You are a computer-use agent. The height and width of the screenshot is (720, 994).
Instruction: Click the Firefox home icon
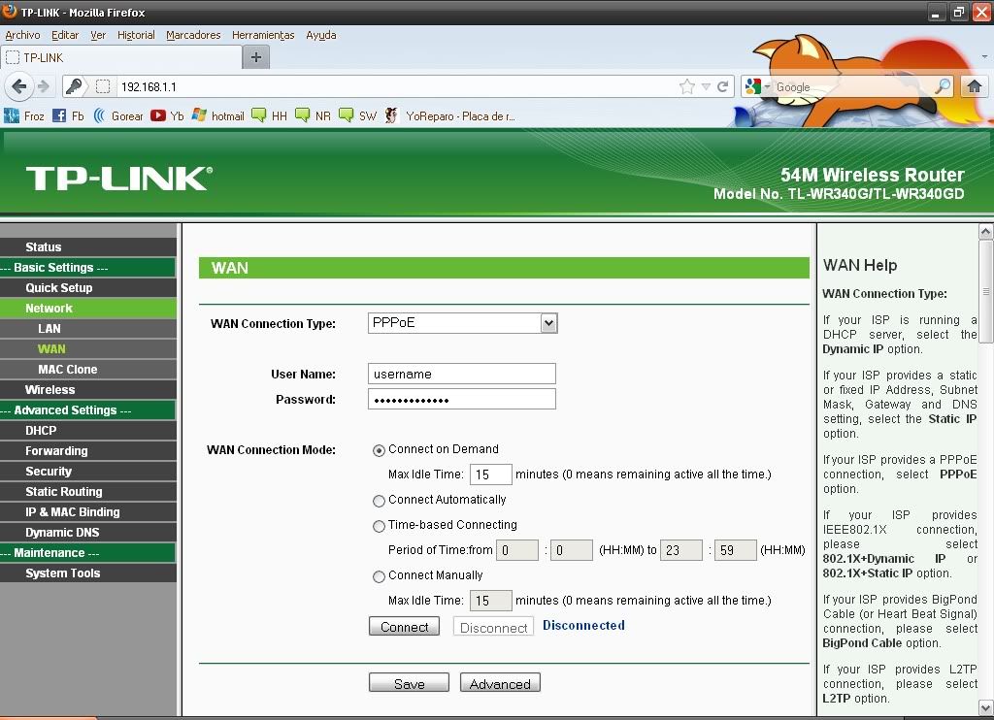coord(975,86)
